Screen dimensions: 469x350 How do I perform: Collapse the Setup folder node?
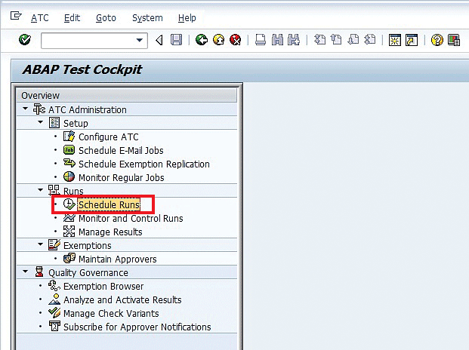tap(40, 123)
